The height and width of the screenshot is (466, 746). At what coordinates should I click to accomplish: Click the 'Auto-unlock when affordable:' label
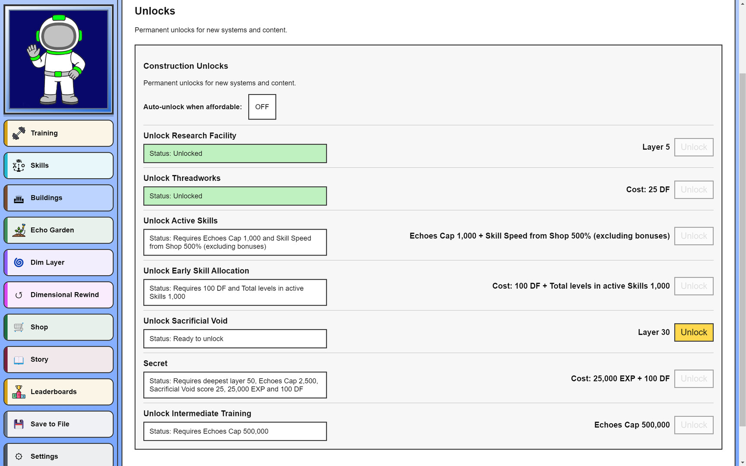click(193, 107)
